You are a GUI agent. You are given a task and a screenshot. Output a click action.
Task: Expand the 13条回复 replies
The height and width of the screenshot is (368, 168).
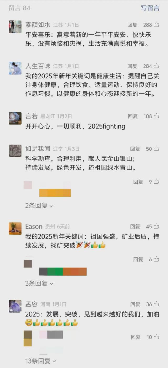(41, 361)
